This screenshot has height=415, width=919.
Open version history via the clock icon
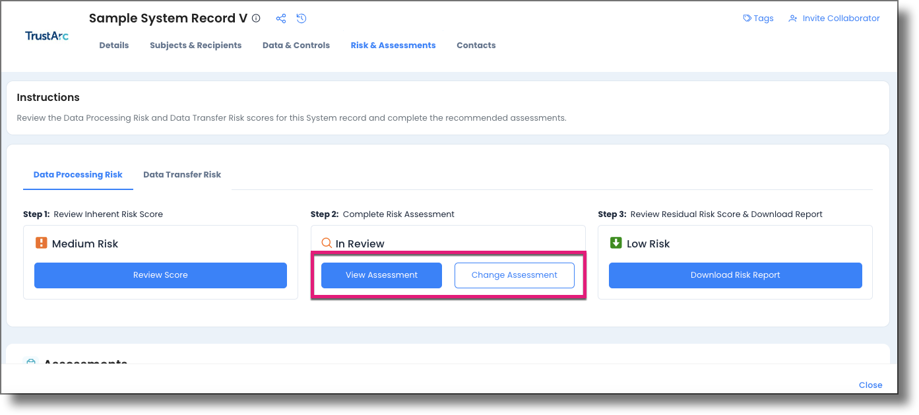(x=301, y=18)
